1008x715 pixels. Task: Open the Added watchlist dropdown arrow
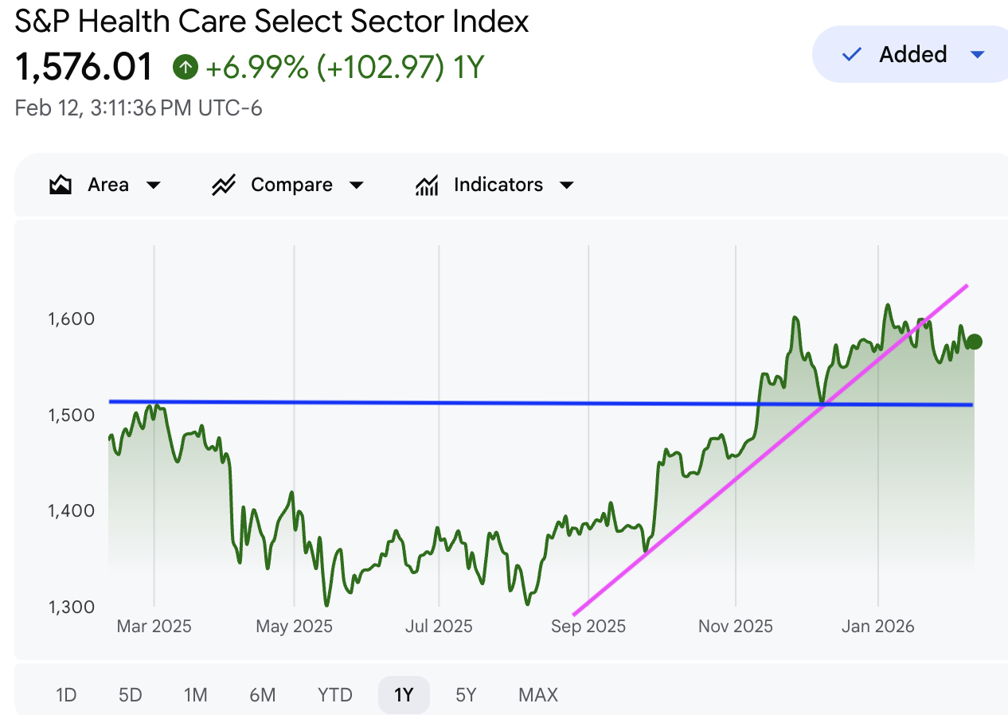[978, 54]
